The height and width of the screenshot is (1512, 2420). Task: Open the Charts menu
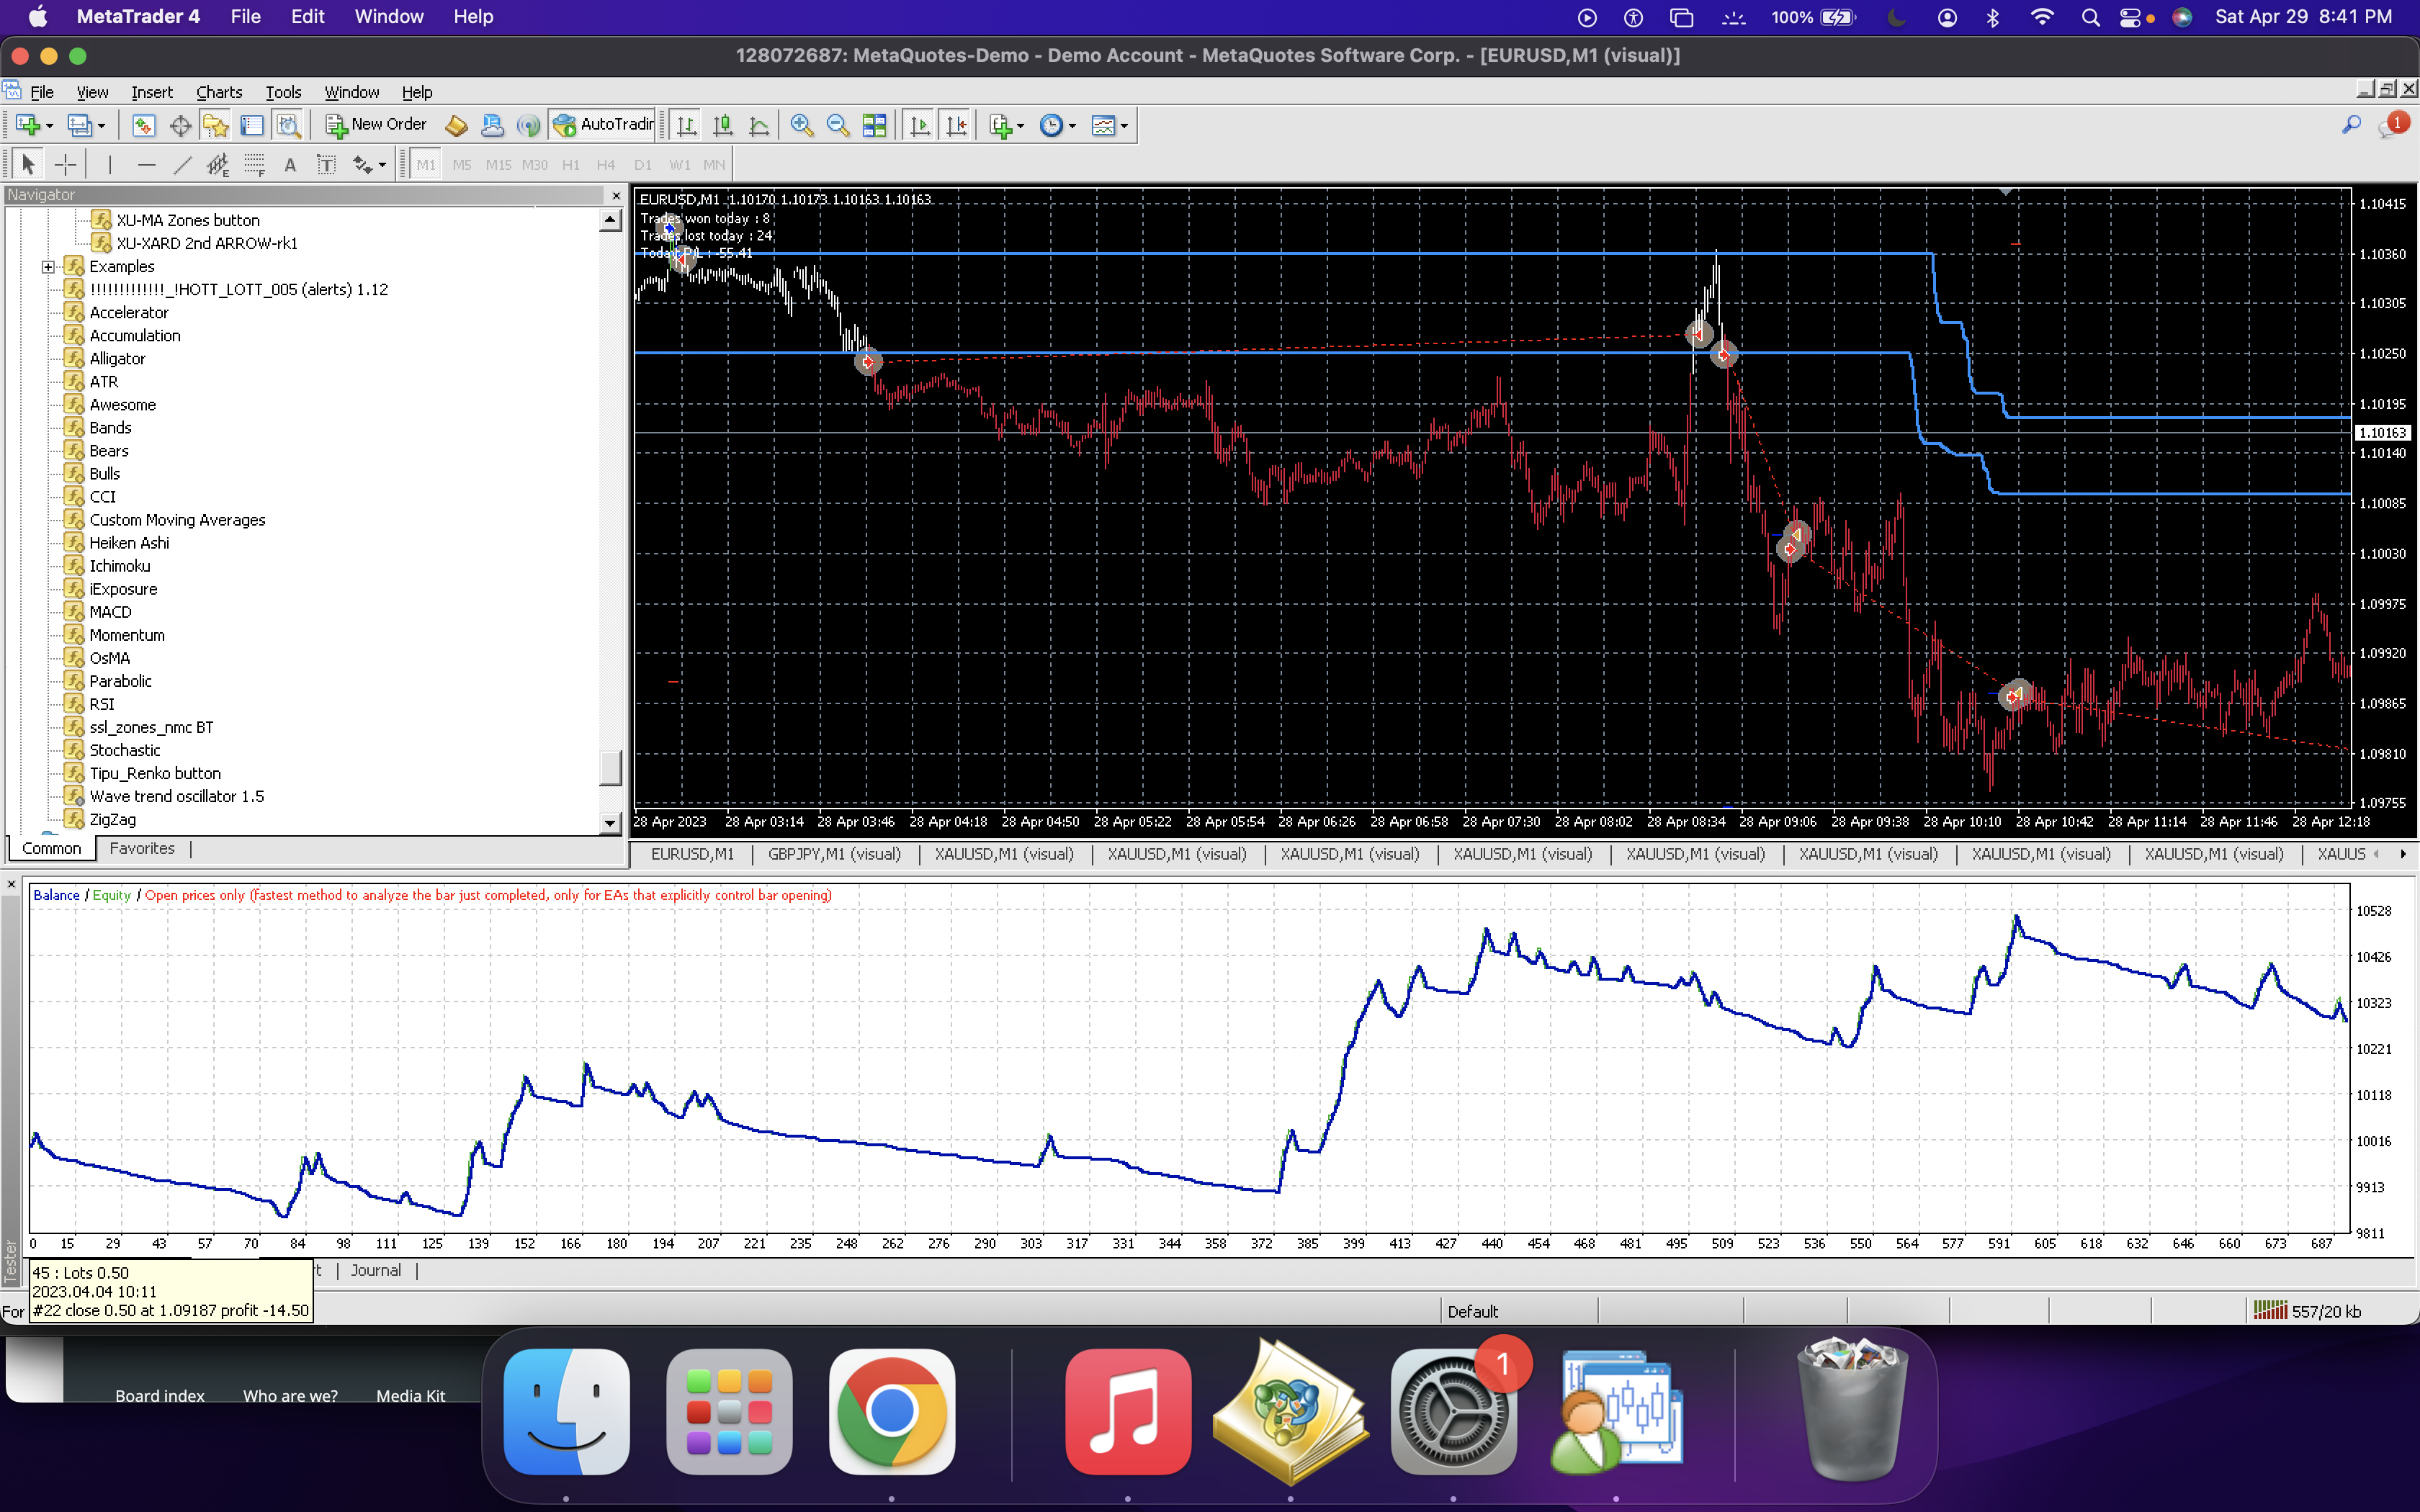(x=219, y=92)
